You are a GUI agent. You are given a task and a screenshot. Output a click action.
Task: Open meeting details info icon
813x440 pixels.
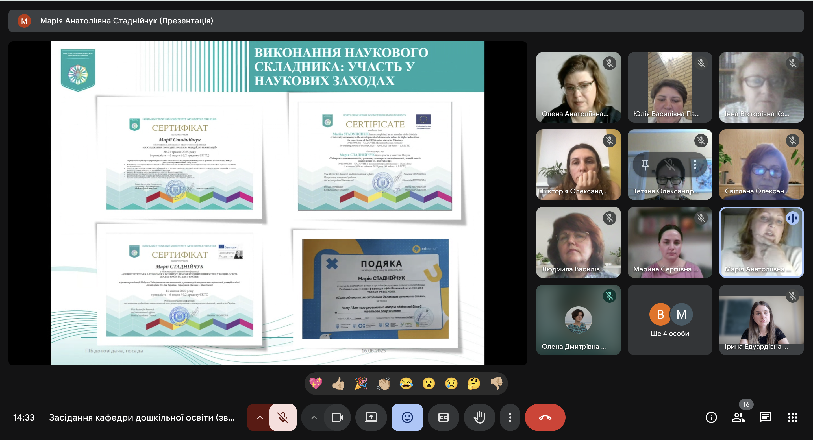click(711, 417)
